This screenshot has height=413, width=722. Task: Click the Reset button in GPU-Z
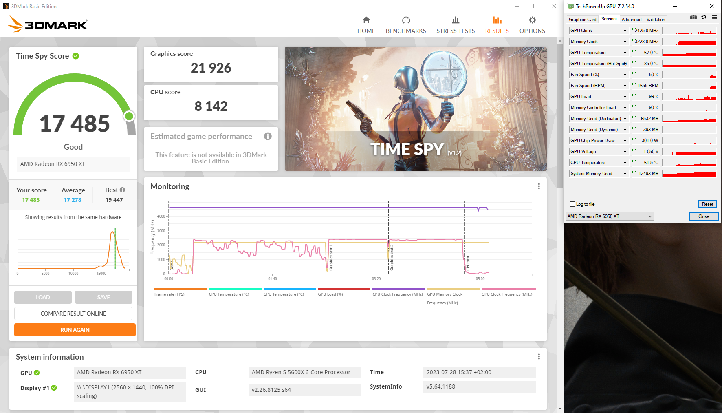(x=707, y=204)
